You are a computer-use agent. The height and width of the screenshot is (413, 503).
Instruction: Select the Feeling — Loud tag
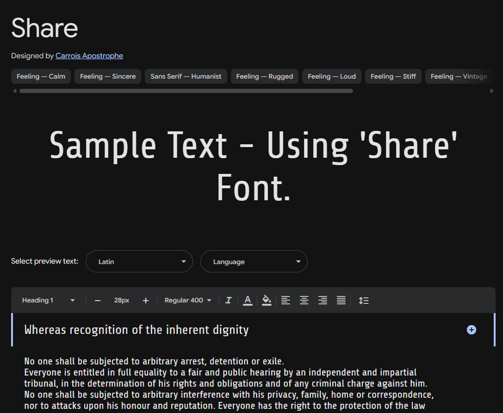coord(332,76)
